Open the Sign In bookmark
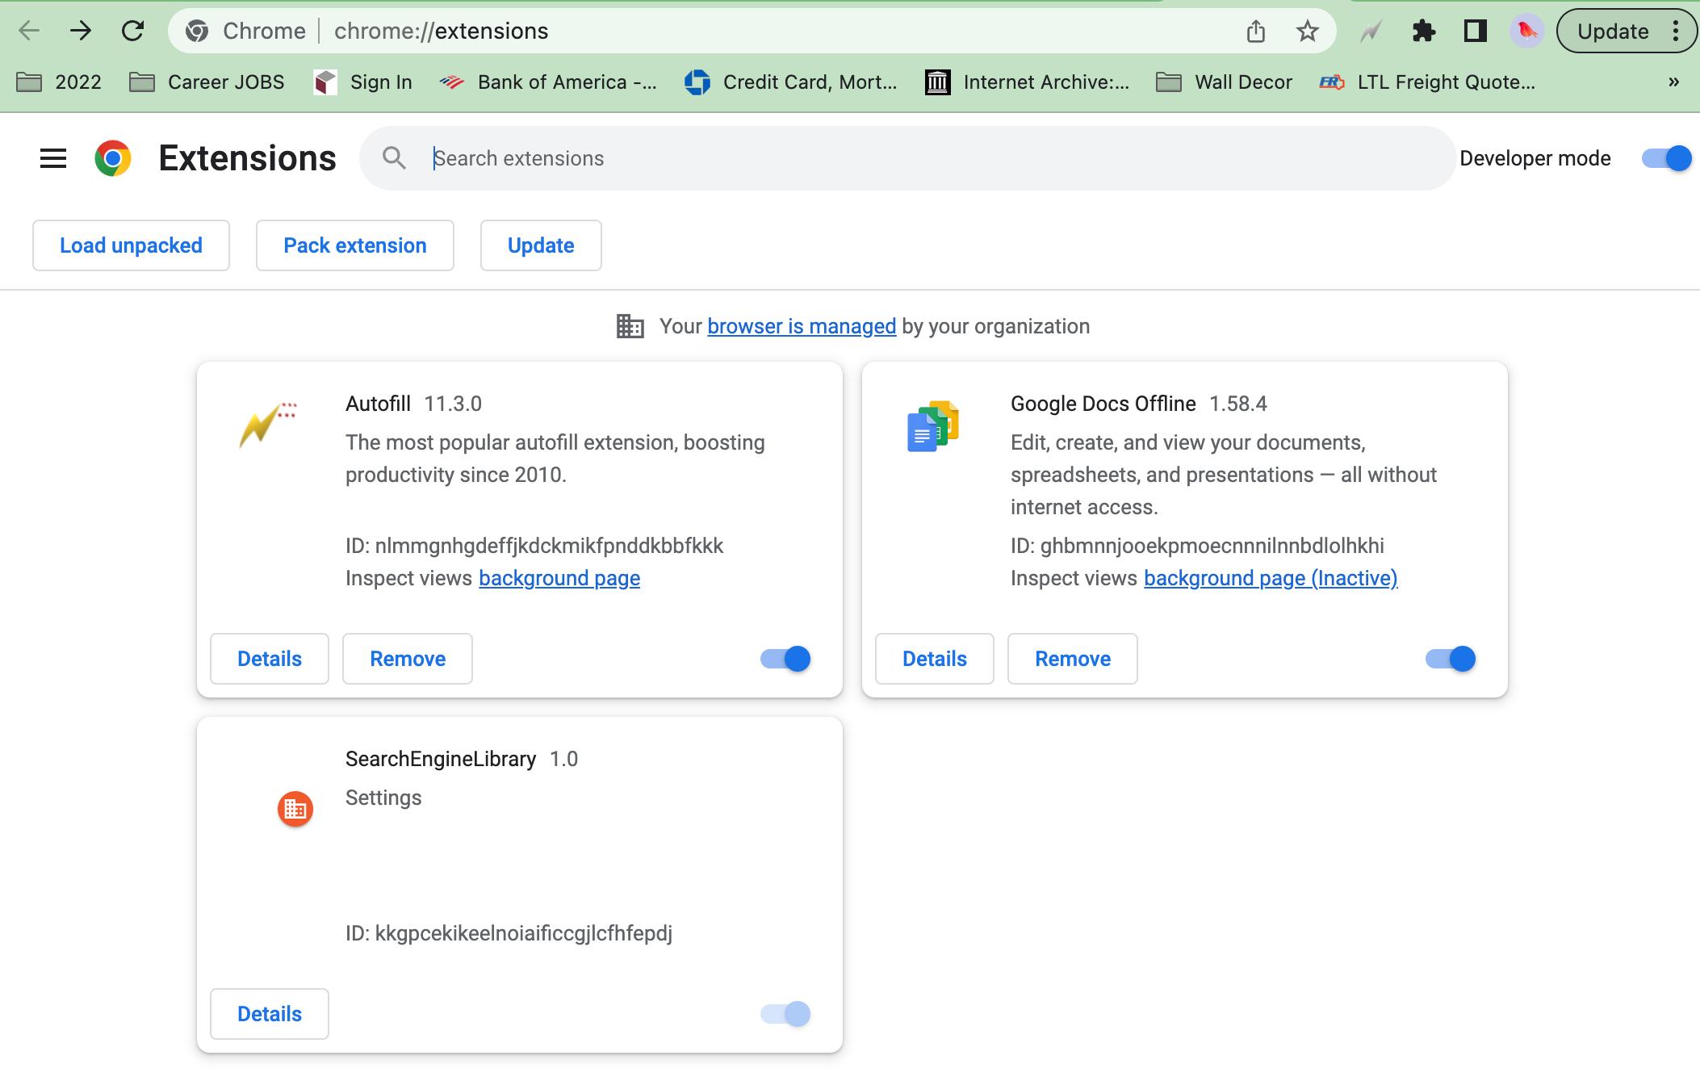Screen dimensions: 1700x1085 363,82
